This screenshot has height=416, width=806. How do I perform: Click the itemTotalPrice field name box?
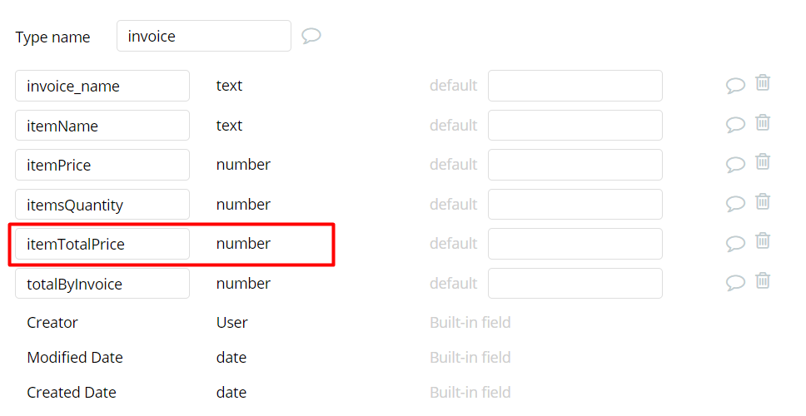point(102,244)
